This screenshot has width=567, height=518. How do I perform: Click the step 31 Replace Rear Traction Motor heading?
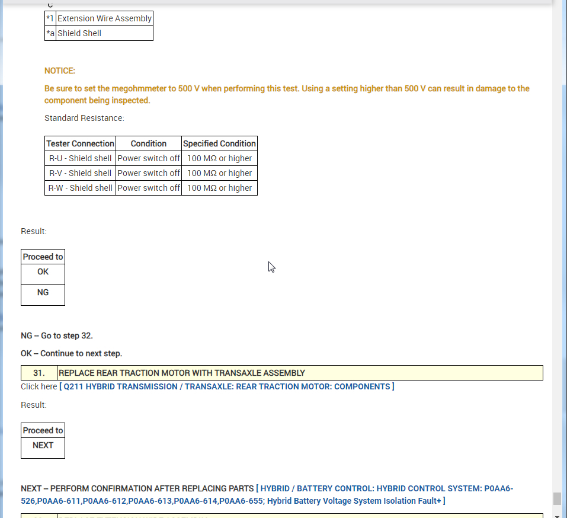(x=300, y=373)
